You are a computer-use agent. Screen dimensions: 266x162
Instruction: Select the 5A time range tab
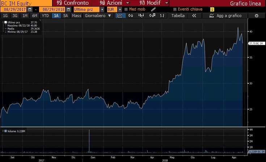(66, 16)
